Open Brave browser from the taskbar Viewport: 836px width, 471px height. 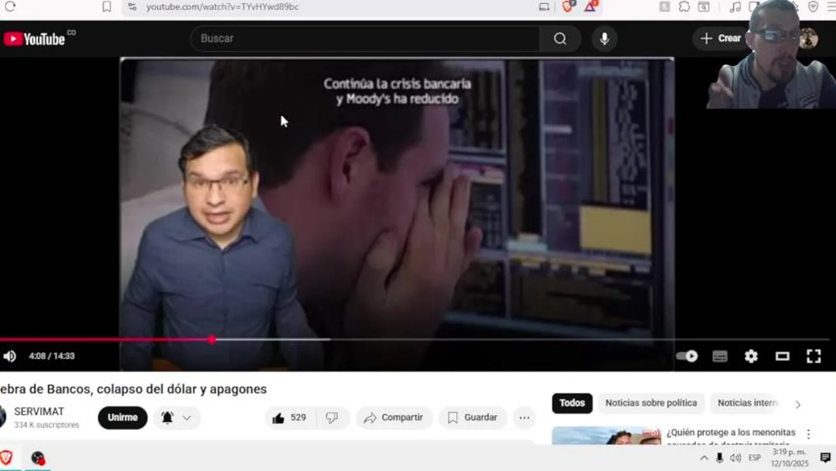click(x=7, y=458)
